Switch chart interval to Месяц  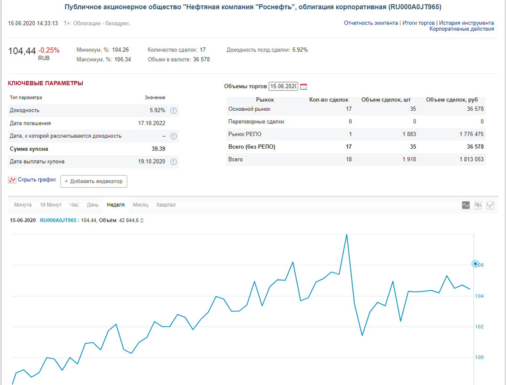tap(140, 205)
